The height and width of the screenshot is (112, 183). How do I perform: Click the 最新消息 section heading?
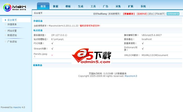(37, 65)
